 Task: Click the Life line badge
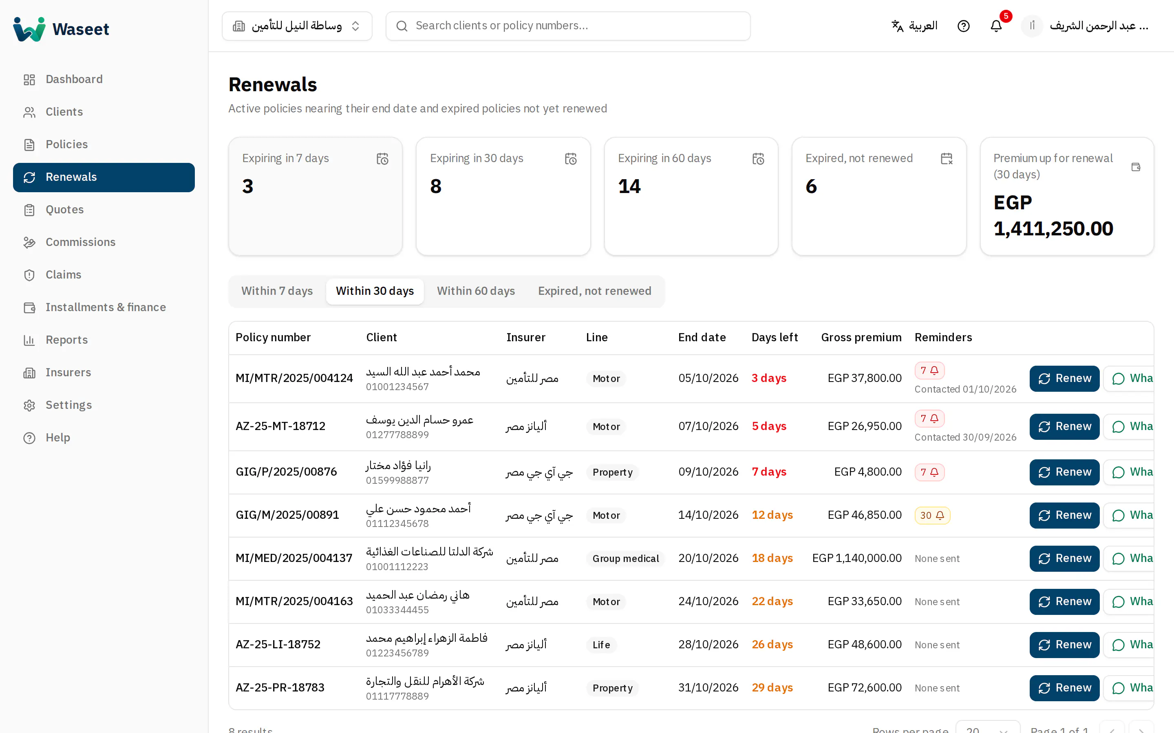[x=601, y=645]
